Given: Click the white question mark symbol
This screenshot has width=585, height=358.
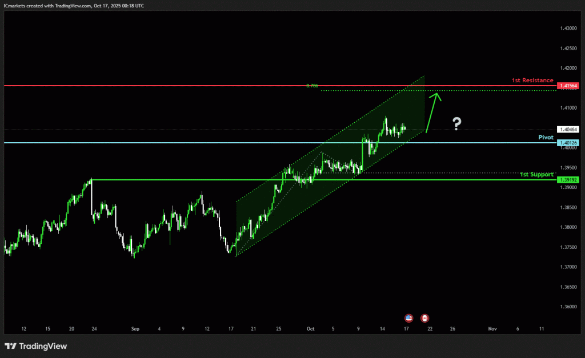Looking at the screenshot, I should pos(456,123).
